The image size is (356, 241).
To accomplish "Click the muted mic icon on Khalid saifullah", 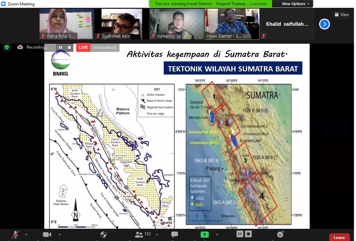I will click(264, 36).
